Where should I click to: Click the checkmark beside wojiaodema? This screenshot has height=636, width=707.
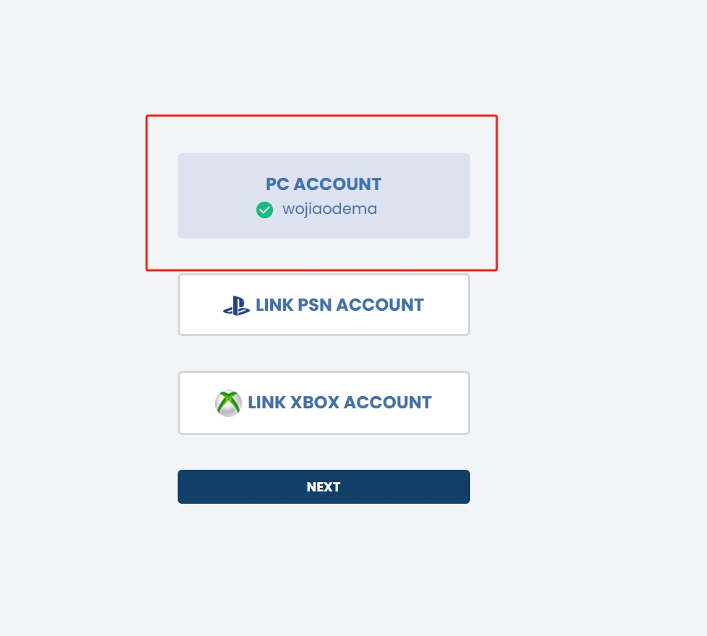tap(265, 210)
